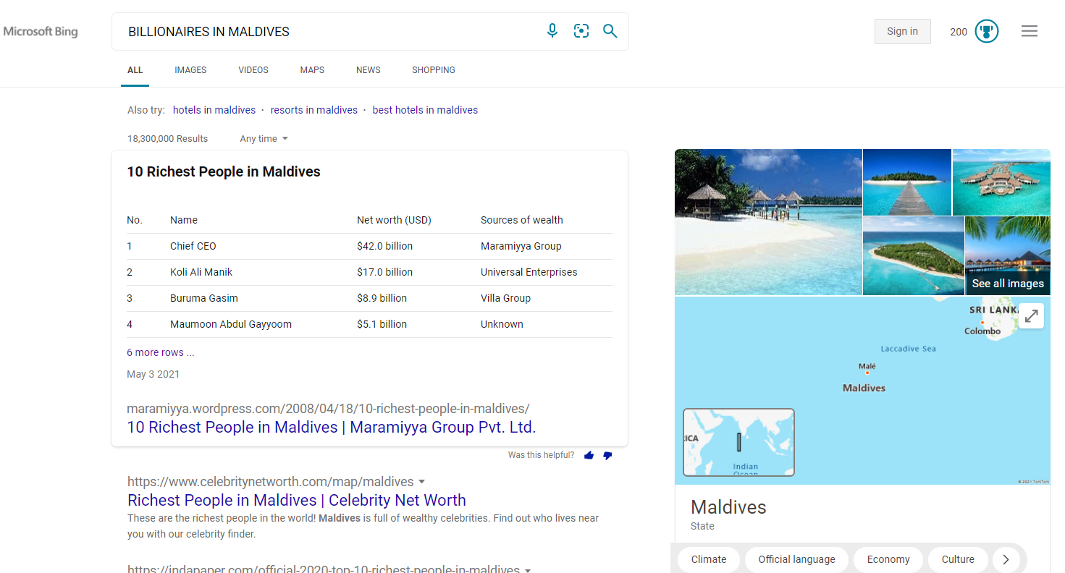Go to Microsoft Bing home logo
Screen dimensions: 1065x573
point(40,32)
